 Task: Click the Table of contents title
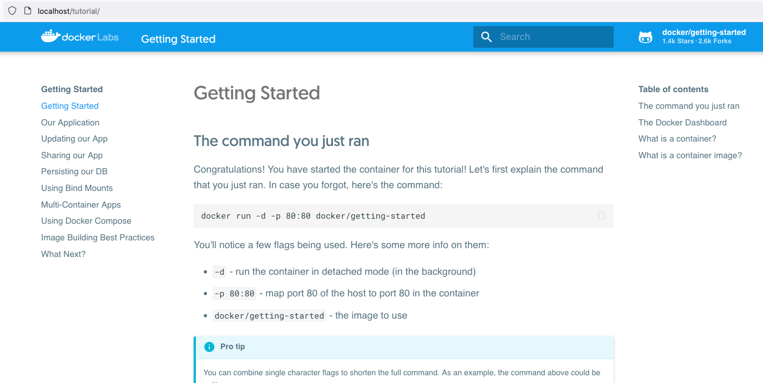[673, 89]
